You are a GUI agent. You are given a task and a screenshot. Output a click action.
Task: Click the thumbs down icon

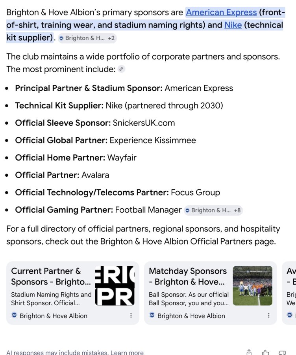[282, 353]
